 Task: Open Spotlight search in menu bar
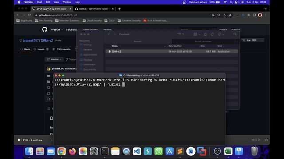pos(231,2)
